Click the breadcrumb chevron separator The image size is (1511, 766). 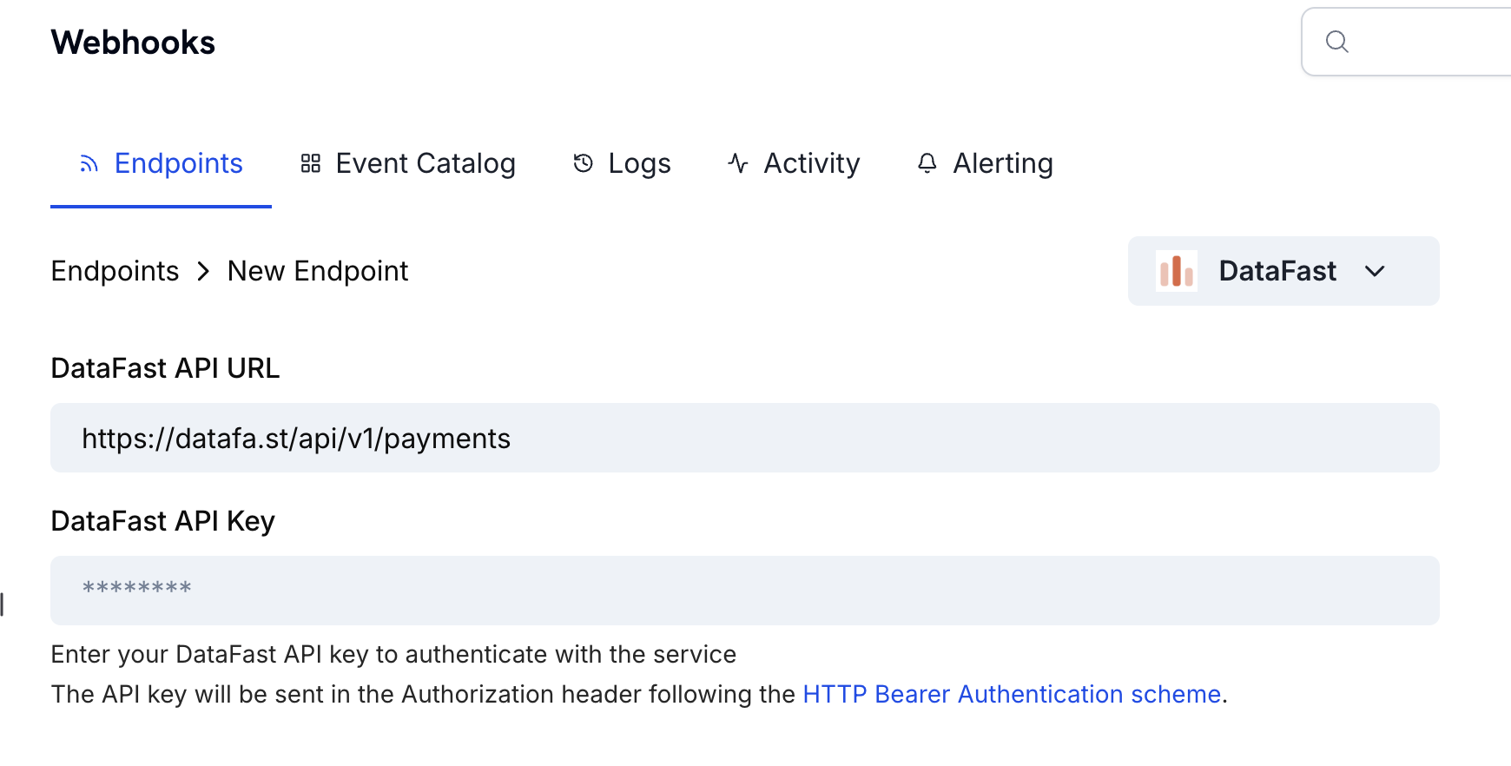coord(203,271)
